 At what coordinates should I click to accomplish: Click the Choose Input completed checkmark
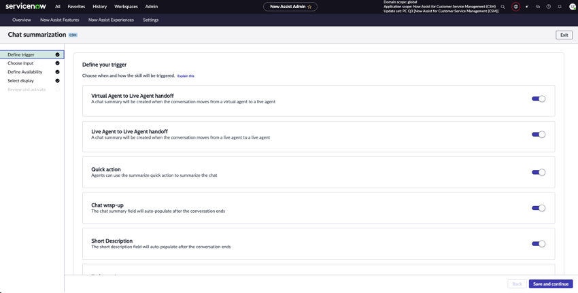point(58,63)
